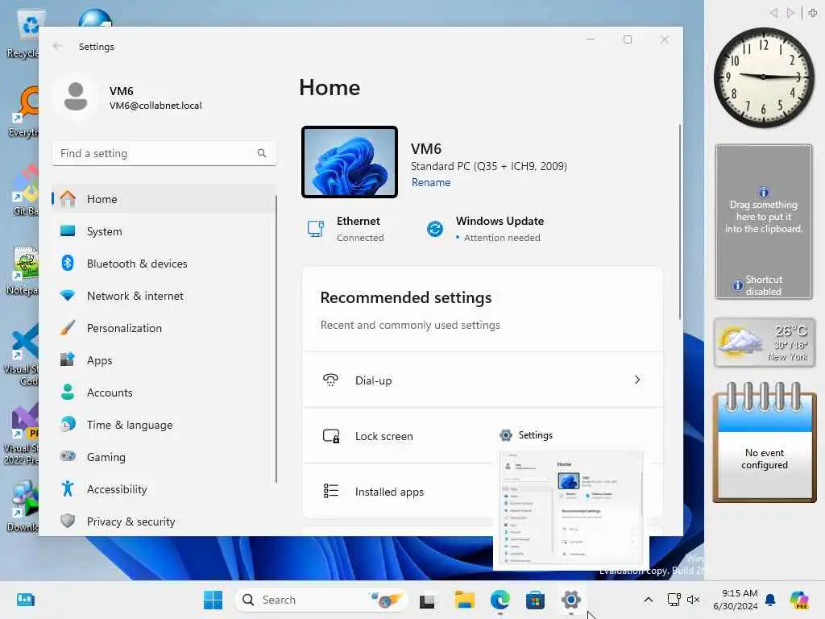Select the Notepad++ desktop shortcut
Image resolution: width=825 pixels, height=619 pixels.
pos(23,271)
